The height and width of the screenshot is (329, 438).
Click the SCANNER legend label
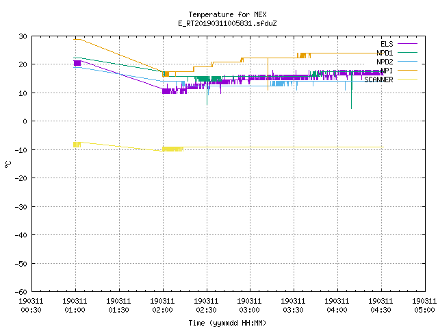378,80
